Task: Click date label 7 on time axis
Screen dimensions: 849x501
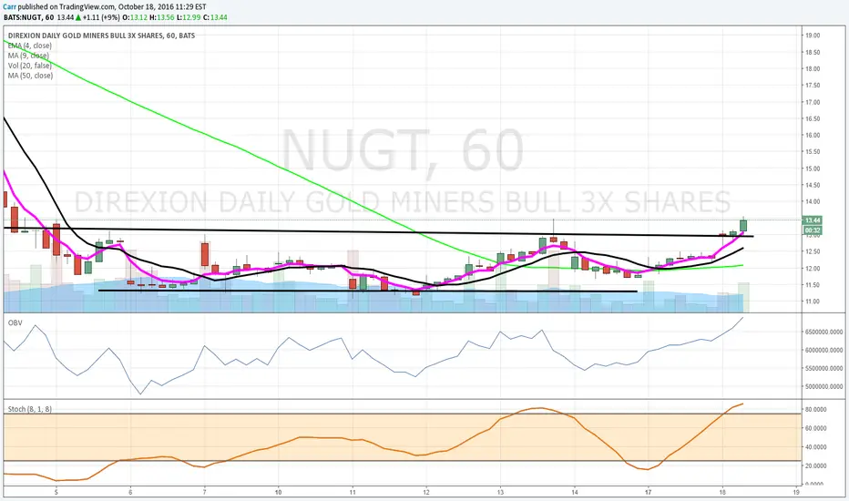Action: pyautogui.click(x=204, y=492)
